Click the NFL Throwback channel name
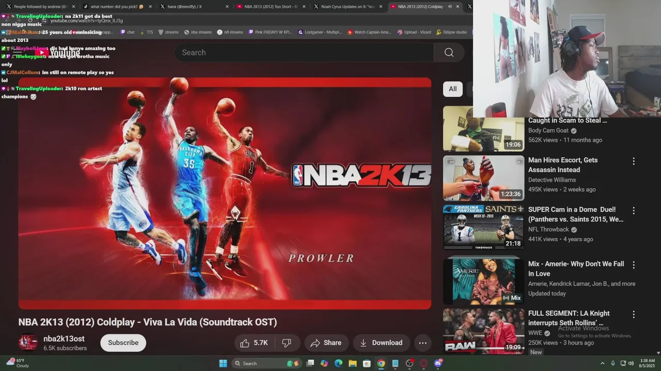 click(548, 230)
